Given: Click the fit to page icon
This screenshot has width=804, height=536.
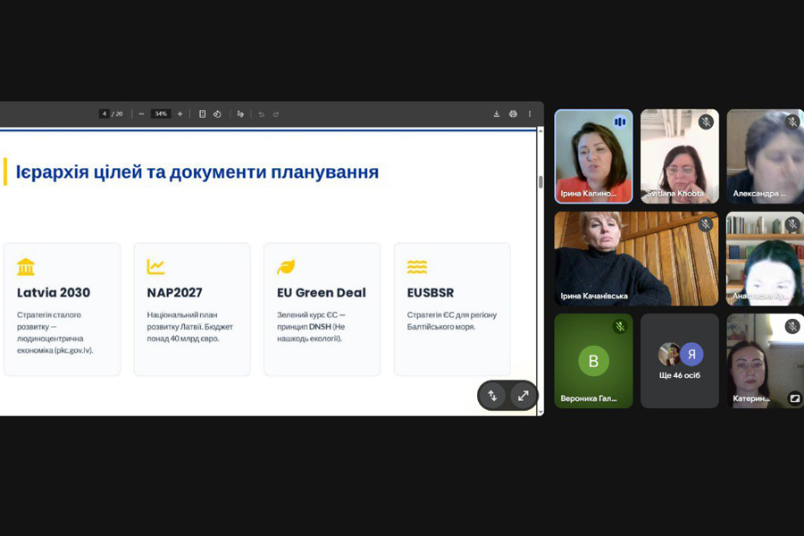Looking at the screenshot, I should [203, 113].
